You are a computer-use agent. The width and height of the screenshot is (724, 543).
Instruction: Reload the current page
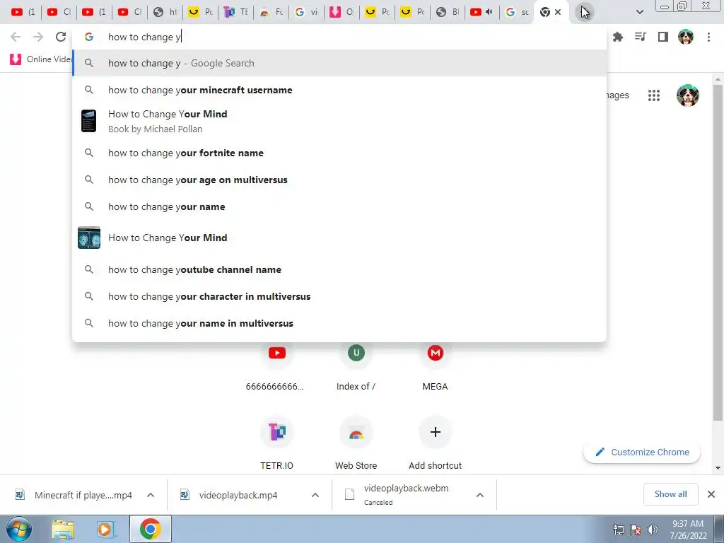click(x=61, y=37)
